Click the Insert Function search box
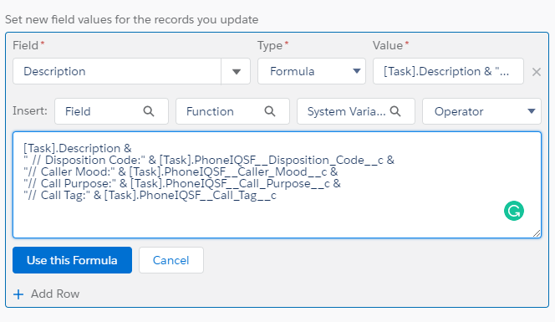The width and height of the screenshot is (555, 322). click(232, 111)
